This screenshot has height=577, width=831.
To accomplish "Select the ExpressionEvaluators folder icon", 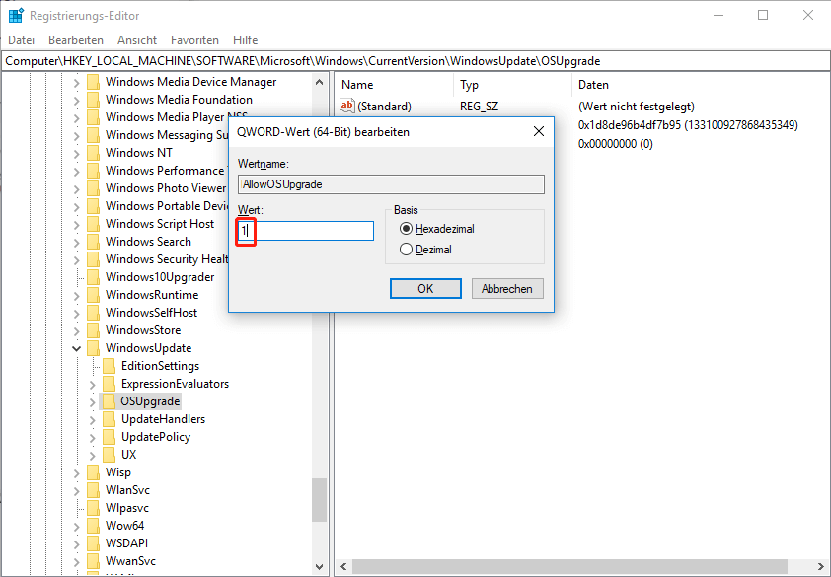I will (x=110, y=384).
